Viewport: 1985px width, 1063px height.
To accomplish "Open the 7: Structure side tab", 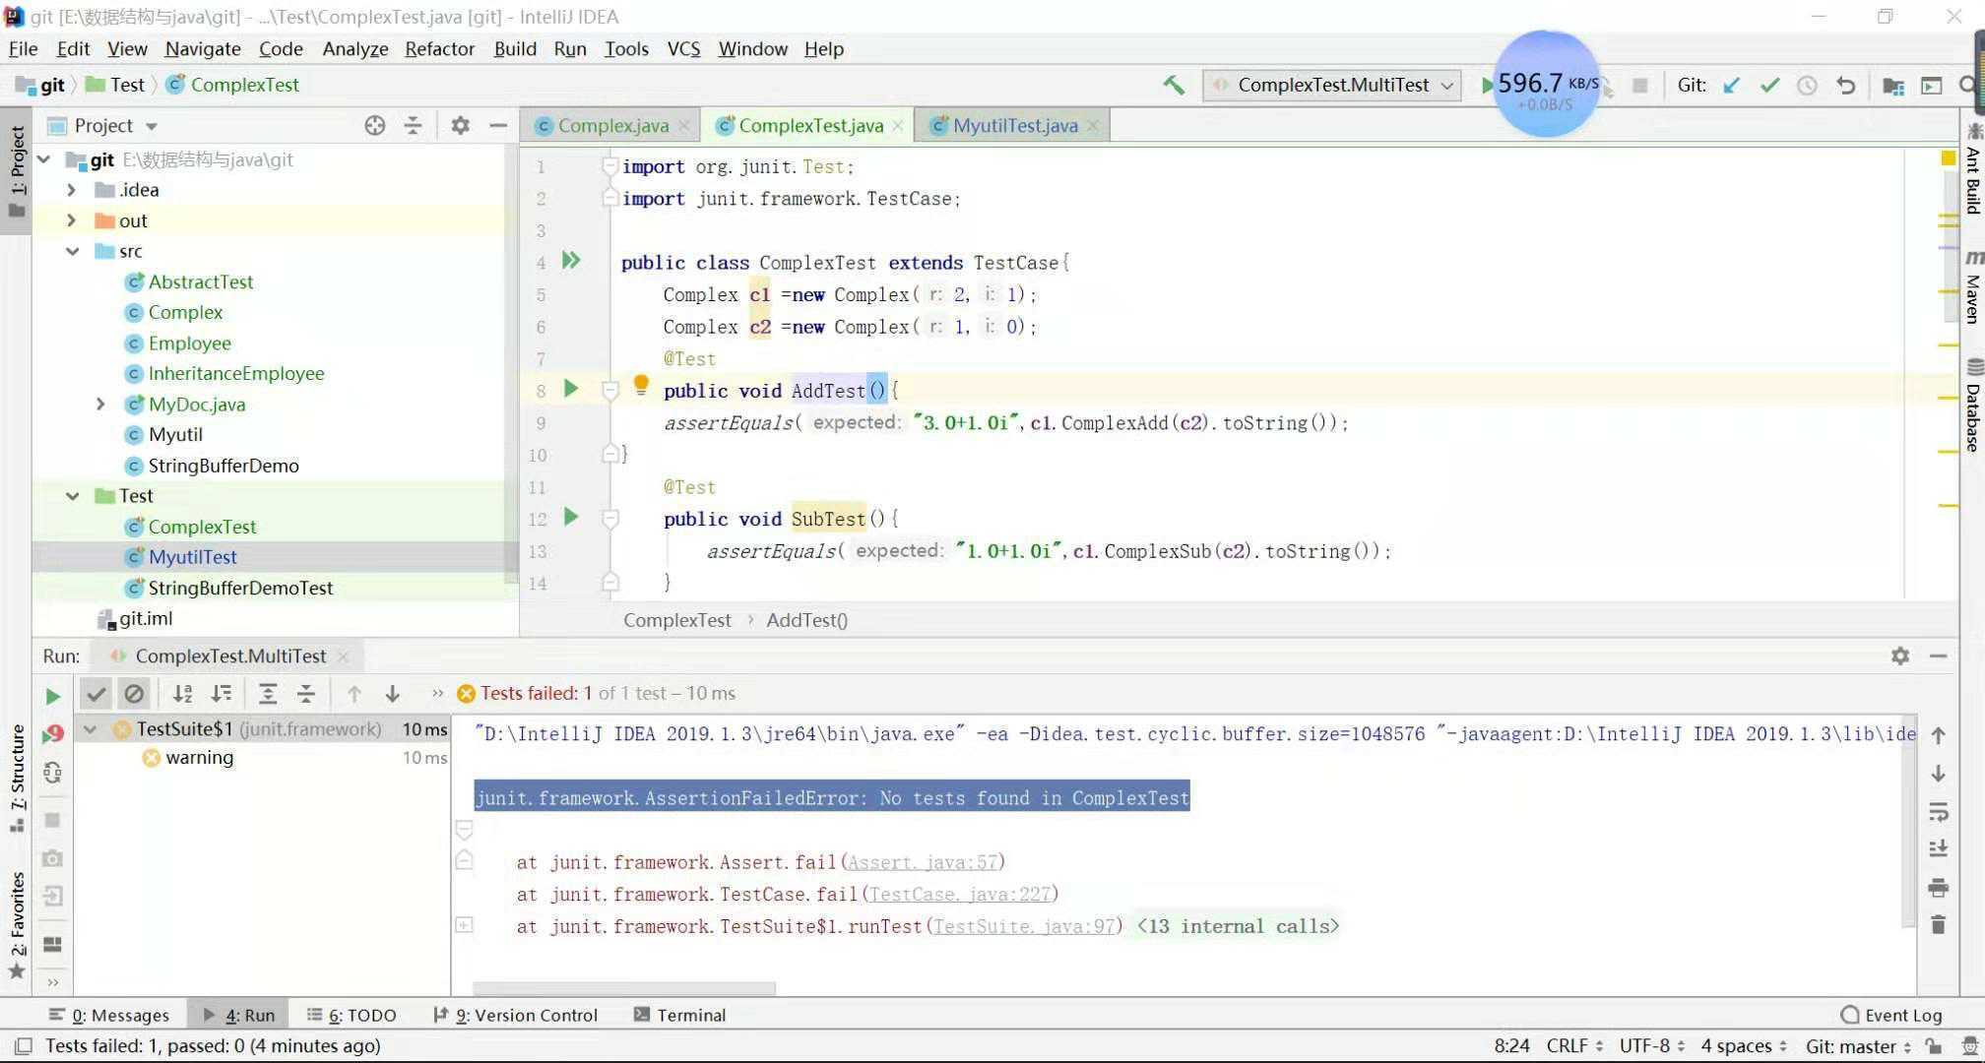I will pos(17,779).
